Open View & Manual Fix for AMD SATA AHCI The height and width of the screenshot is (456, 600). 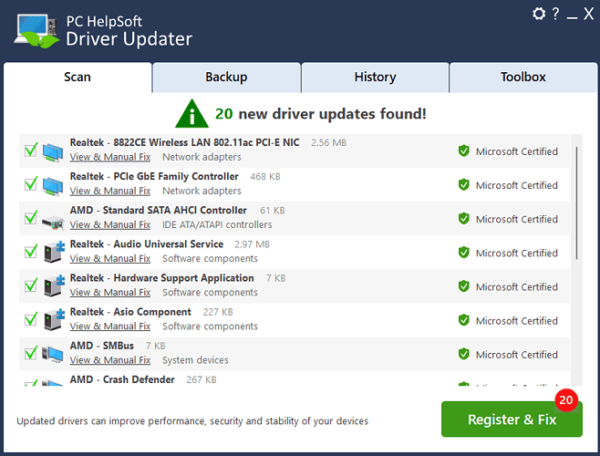click(x=110, y=224)
